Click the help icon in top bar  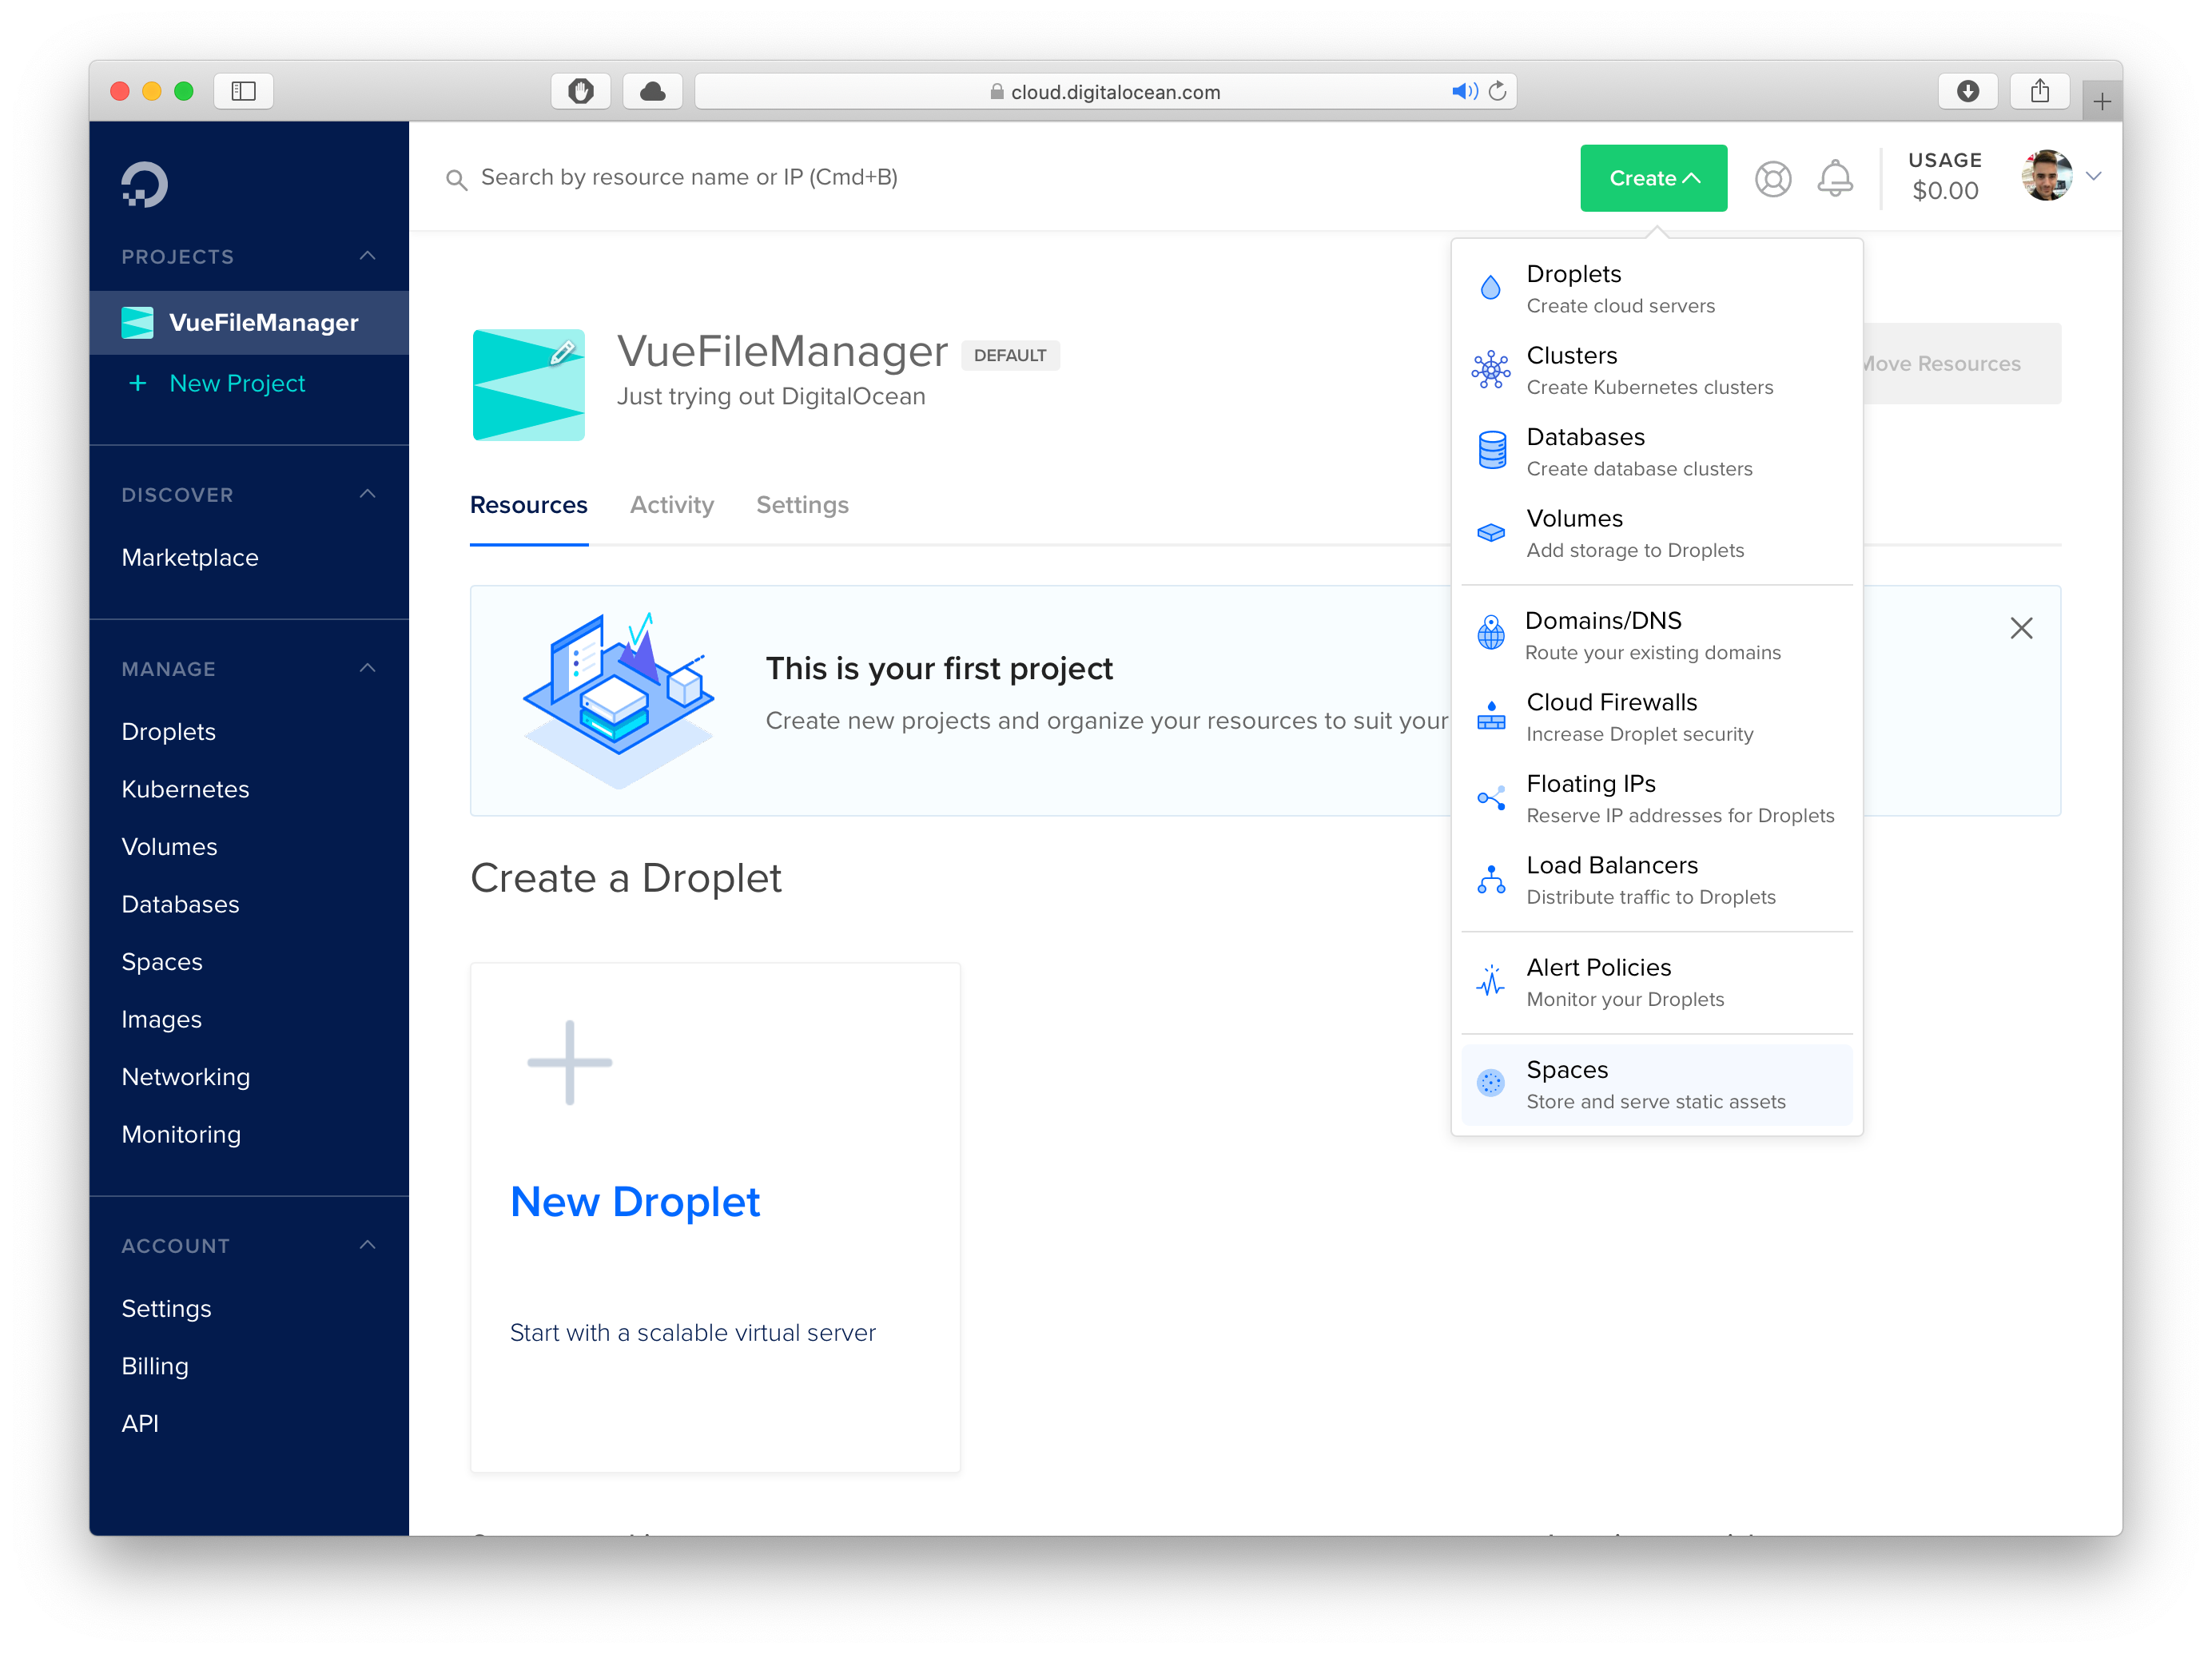(x=1773, y=178)
